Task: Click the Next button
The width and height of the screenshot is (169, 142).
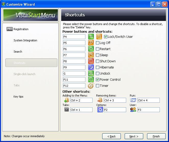Action: 134,136
